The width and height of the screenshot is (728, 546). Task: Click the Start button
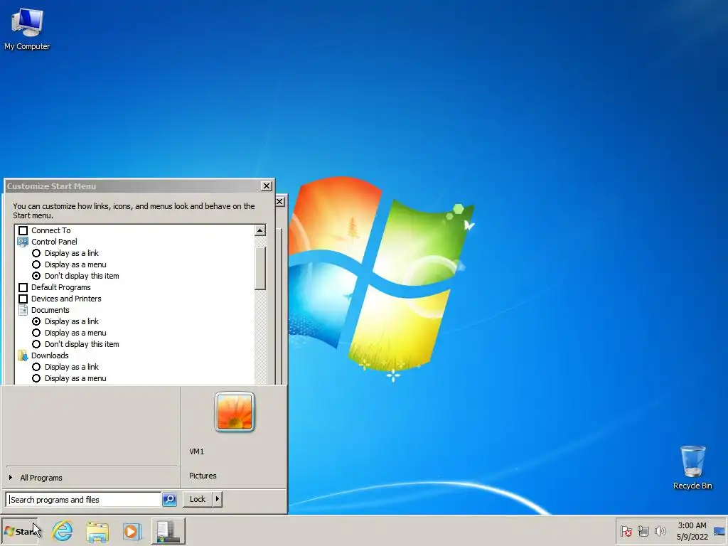click(19, 530)
